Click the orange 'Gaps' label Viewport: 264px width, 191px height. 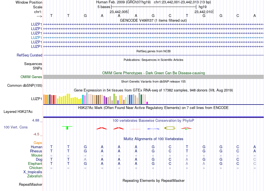(x=38, y=143)
